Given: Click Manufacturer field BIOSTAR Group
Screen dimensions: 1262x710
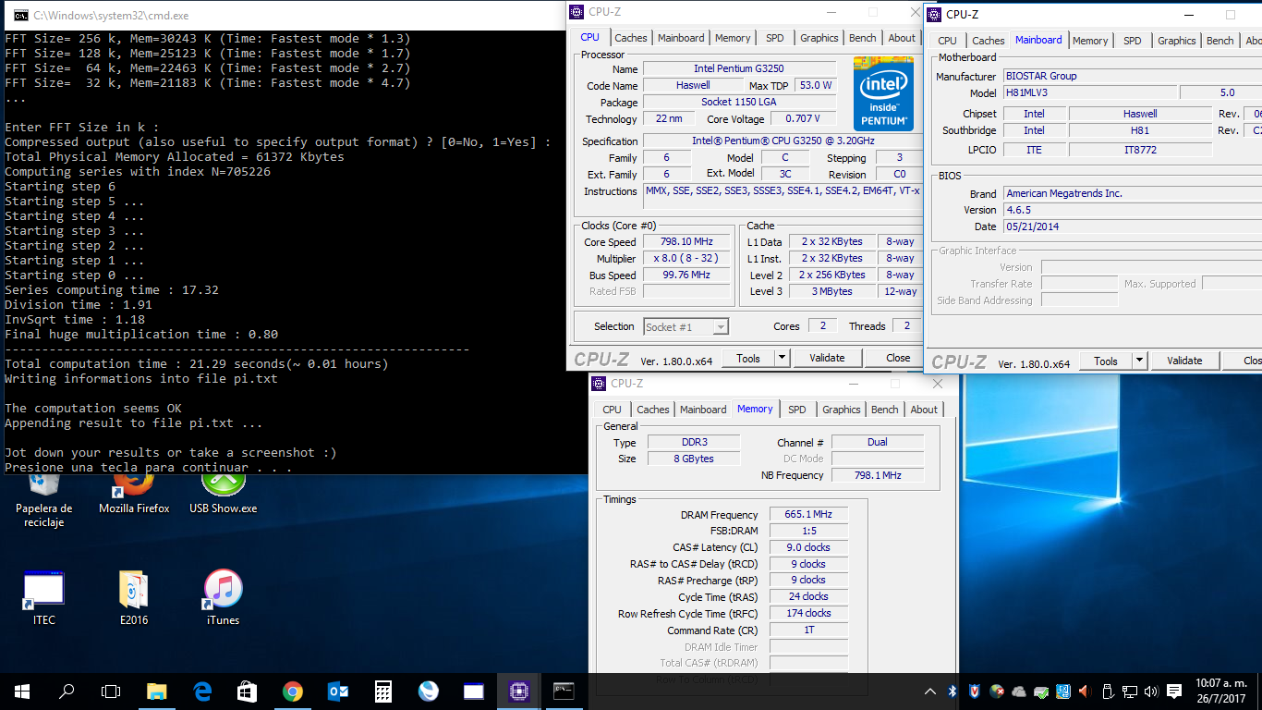Looking at the screenshot, I should (1132, 76).
